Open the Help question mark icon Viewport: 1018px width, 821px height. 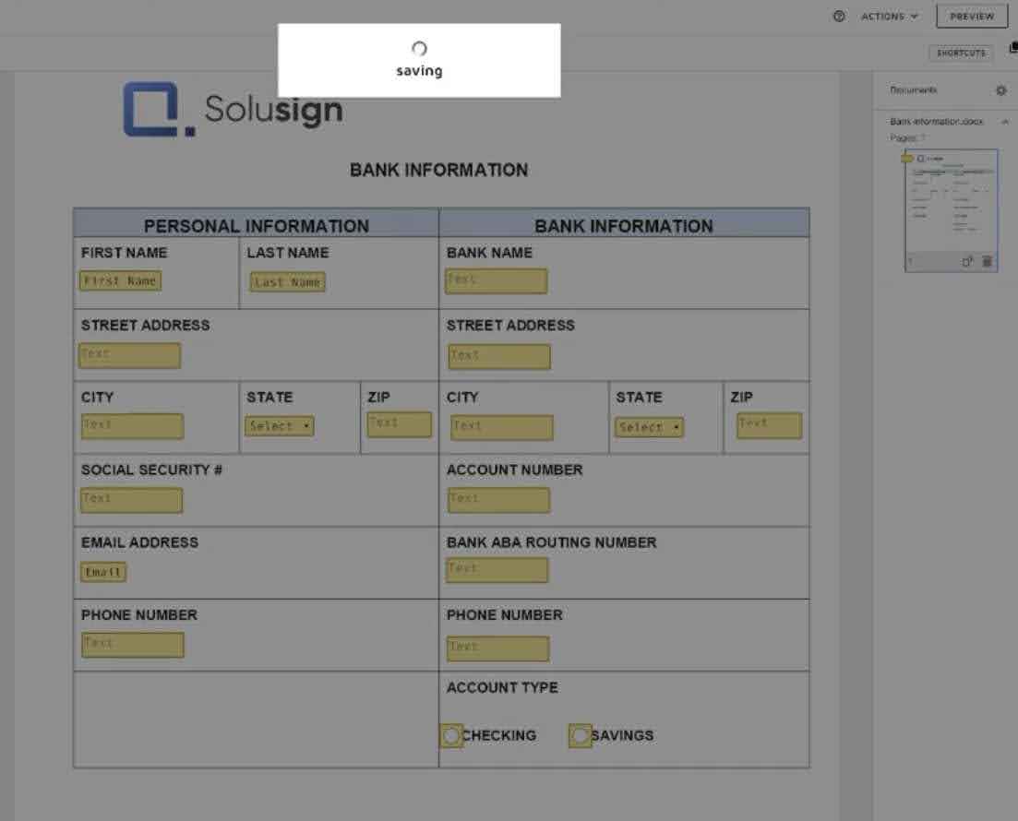839,16
